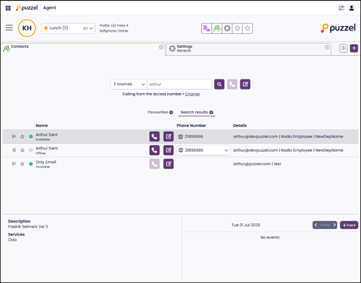
Task: Click source icon of Only Email row
Action: (x=14, y=164)
